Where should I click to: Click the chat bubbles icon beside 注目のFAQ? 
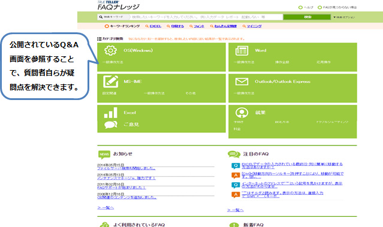click(x=234, y=155)
